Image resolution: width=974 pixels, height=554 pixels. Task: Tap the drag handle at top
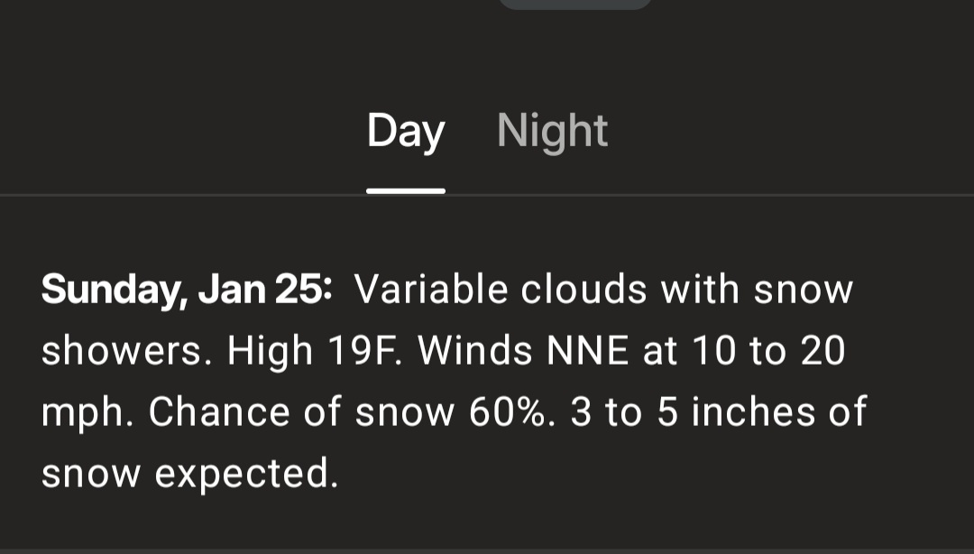[x=575, y=4]
